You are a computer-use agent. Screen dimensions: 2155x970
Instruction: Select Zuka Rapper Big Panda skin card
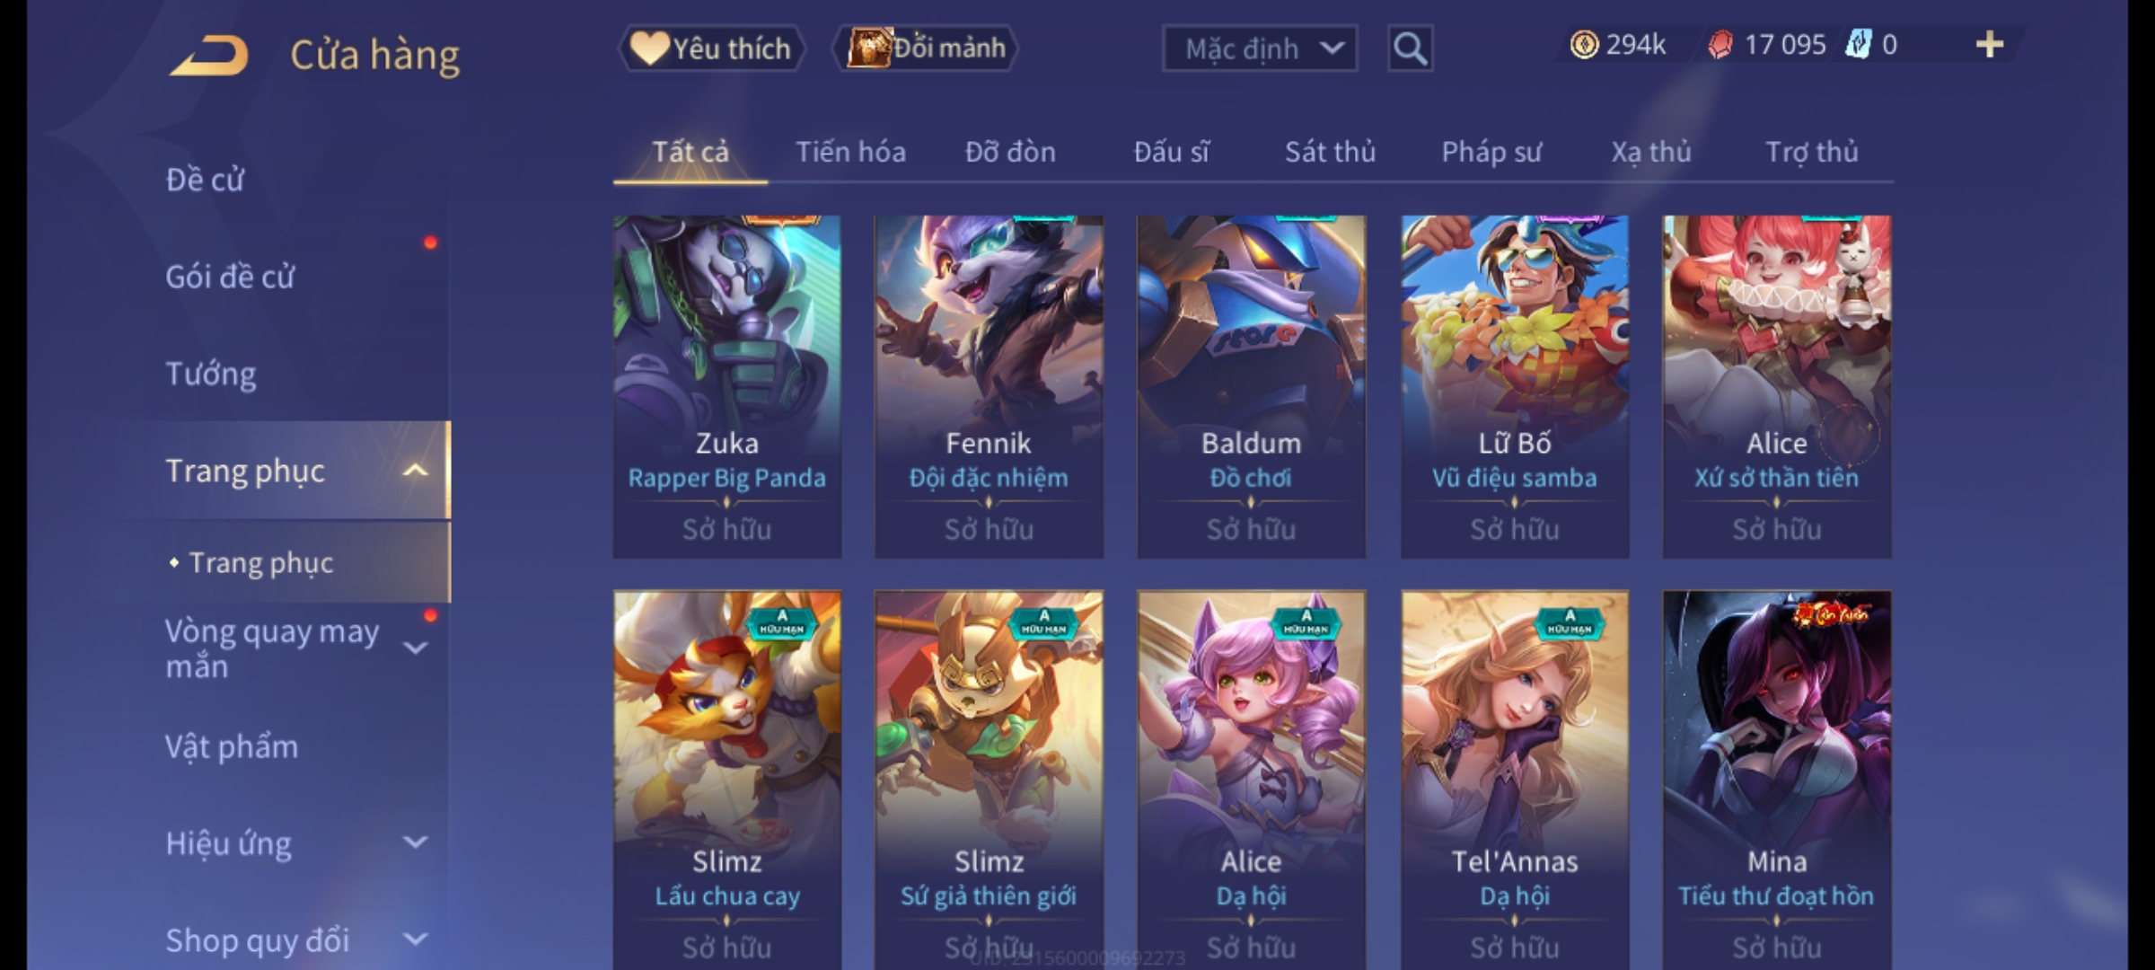(x=727, y=386)
